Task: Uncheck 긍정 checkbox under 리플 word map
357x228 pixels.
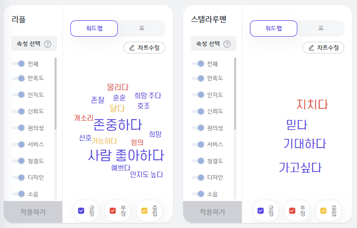Action: coord(81,211)
